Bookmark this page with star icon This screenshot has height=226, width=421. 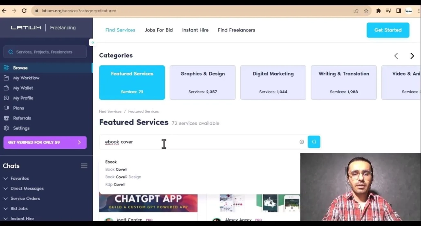point(366,11)
